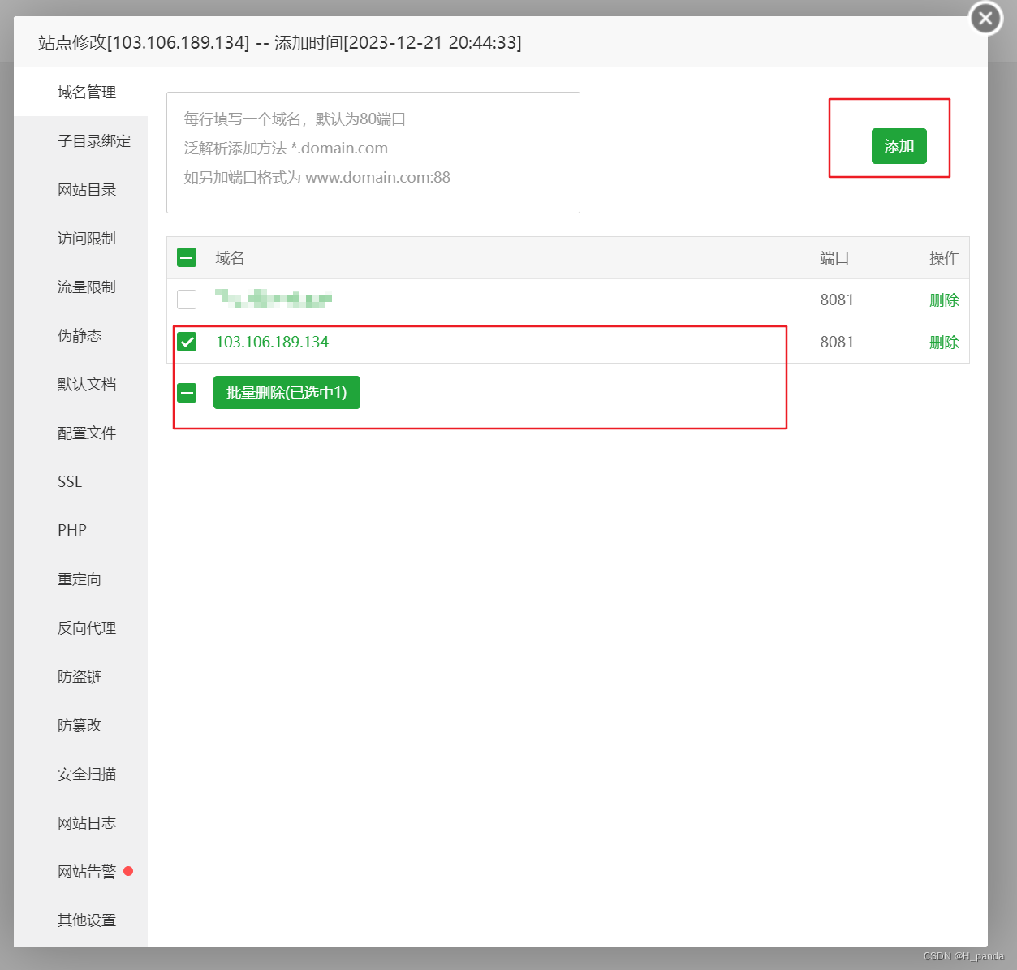Click the green 添加 button

(x=898, y=146)
